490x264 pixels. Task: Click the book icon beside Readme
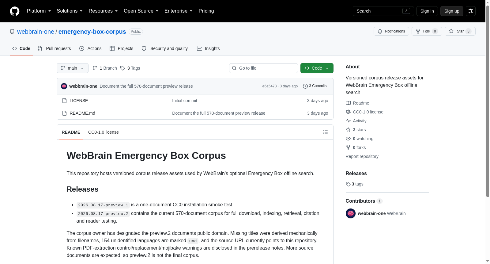pos(348,103)
